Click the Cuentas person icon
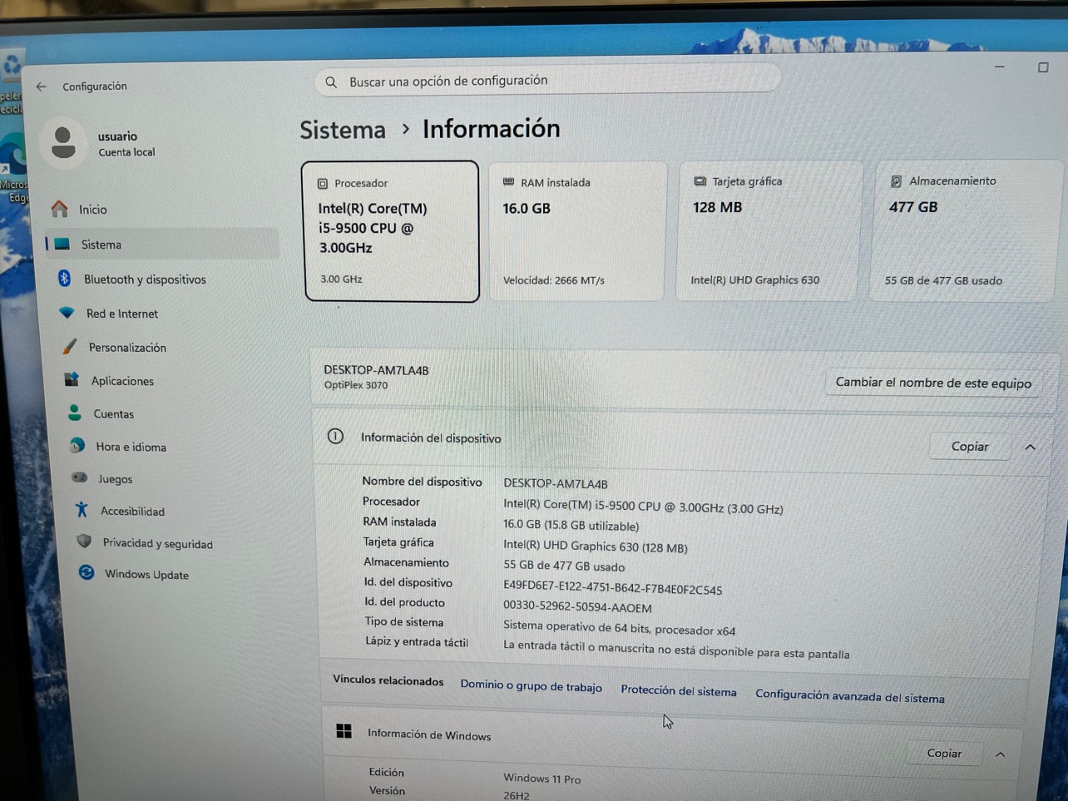This screenshot has height=801, width=1068. click(x=74, y=413)
